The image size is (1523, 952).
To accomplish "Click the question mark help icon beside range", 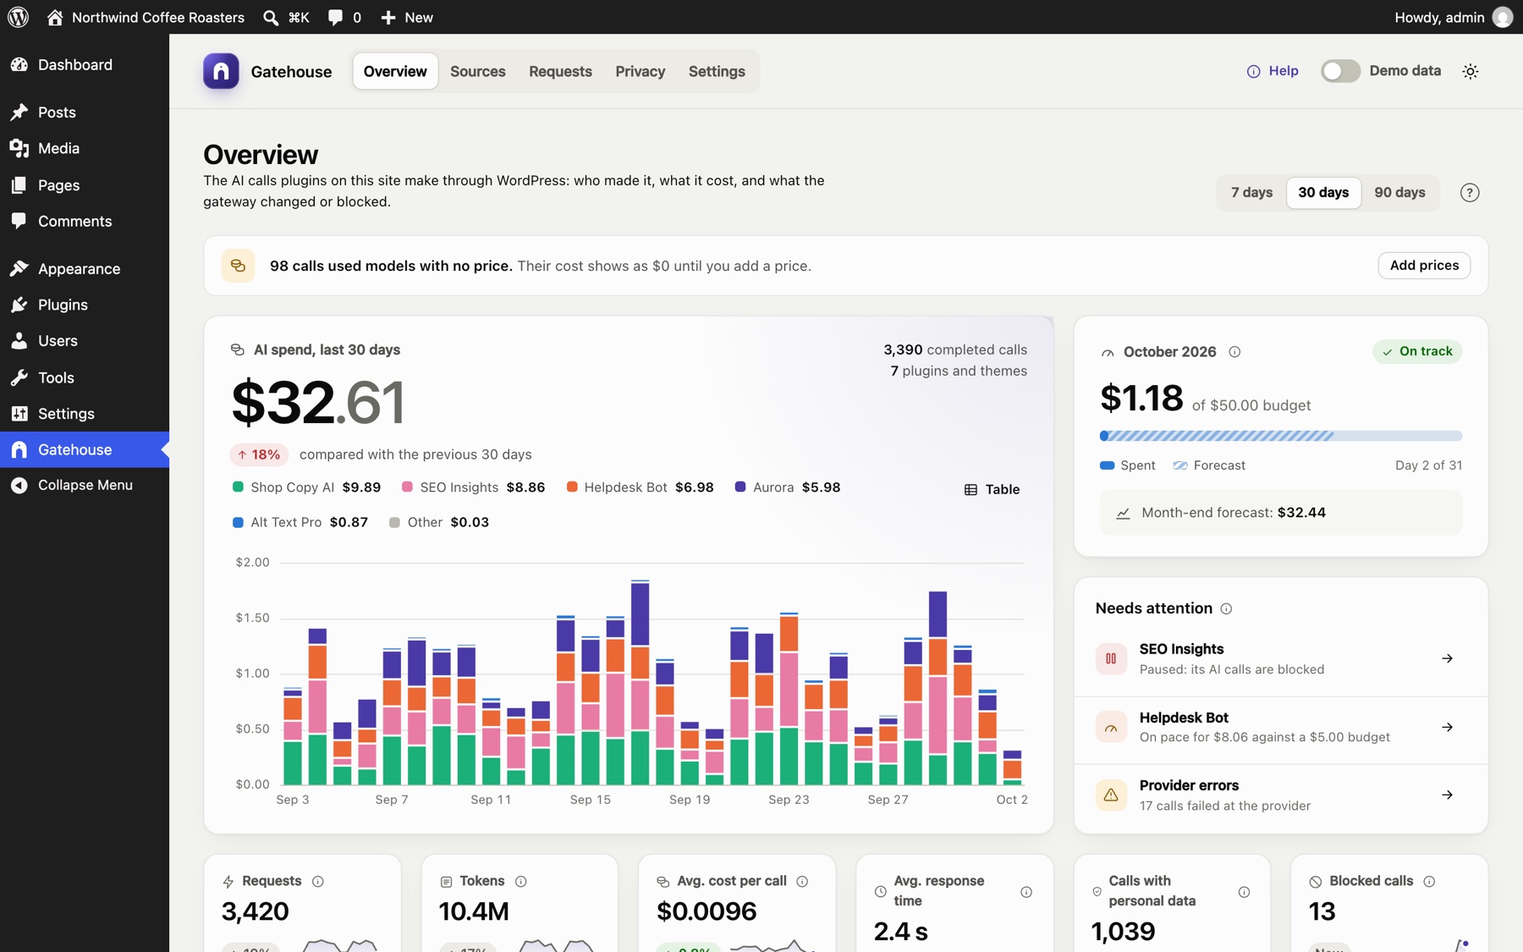I will 1470,192.
